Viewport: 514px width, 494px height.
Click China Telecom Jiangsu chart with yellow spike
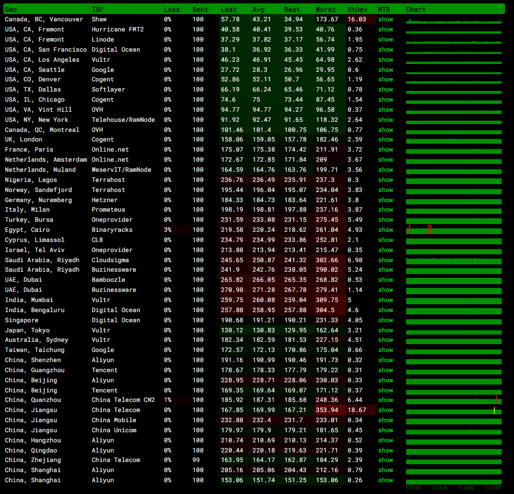pos(454,411)
